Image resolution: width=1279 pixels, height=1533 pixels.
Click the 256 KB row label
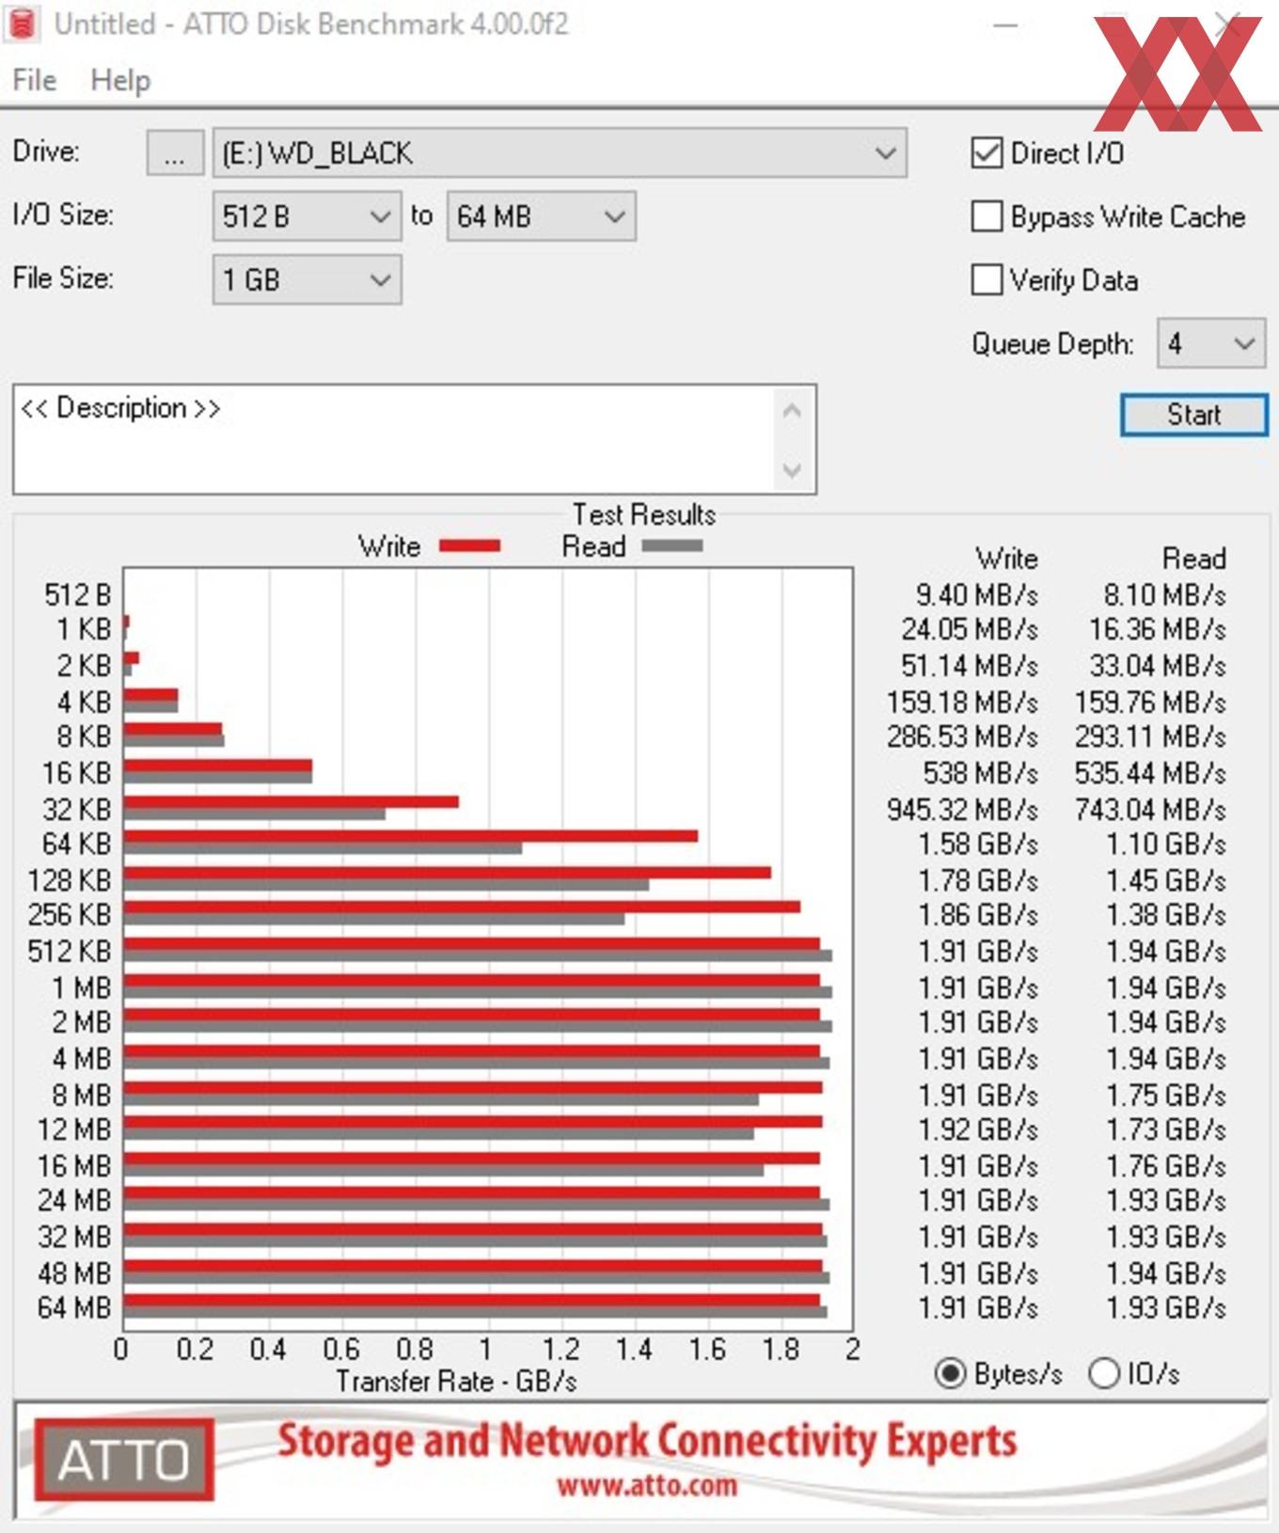click(70, 914)
